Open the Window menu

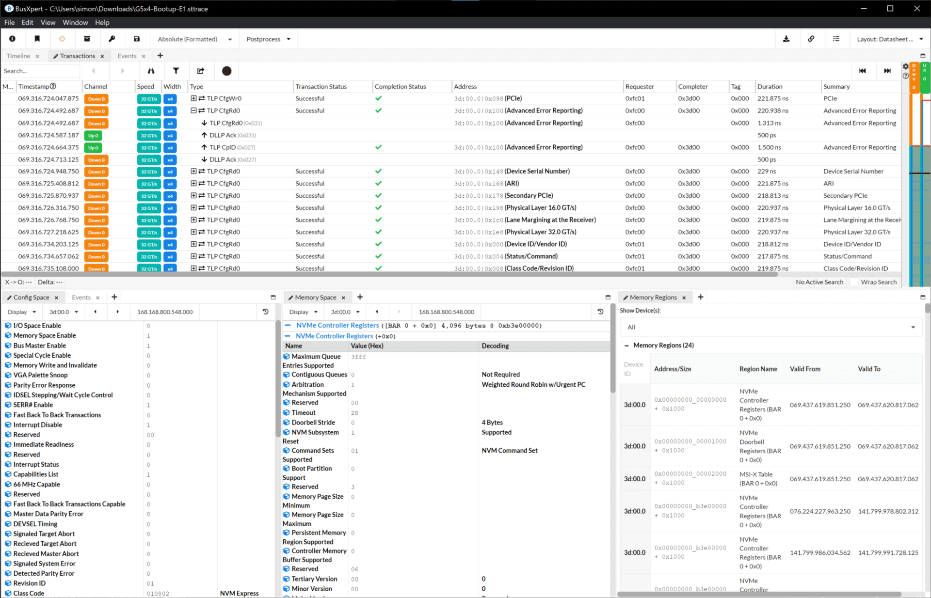[x=75, y=22]
